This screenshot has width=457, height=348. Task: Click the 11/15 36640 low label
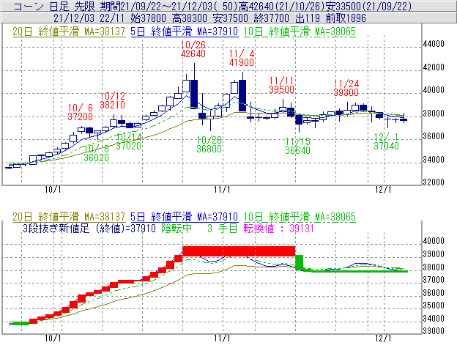(297, 146)
